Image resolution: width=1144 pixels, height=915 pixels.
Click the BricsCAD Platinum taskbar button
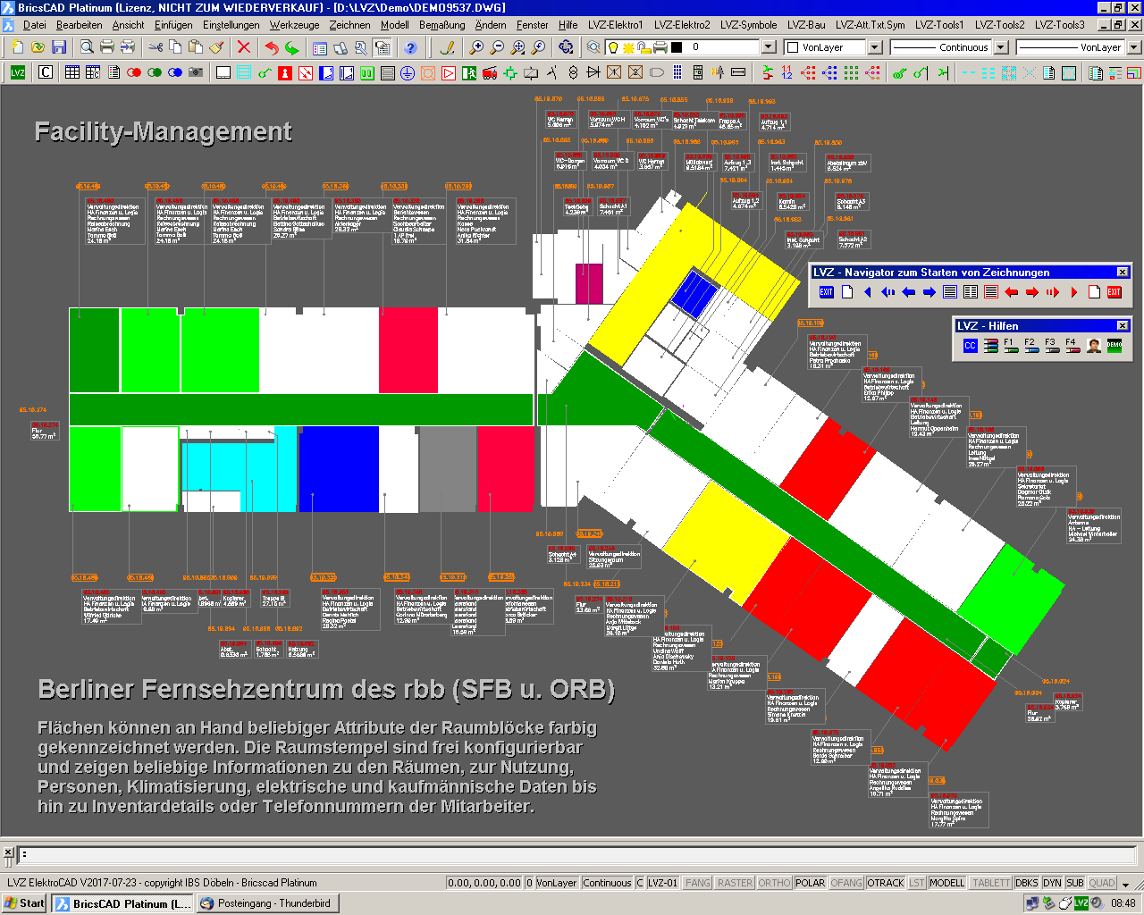pos(122,903)
